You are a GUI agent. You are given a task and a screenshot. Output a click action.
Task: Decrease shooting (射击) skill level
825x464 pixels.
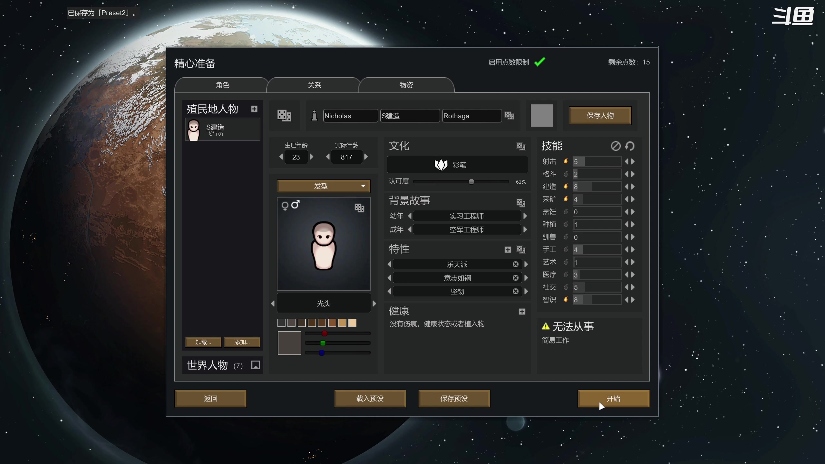627,161
